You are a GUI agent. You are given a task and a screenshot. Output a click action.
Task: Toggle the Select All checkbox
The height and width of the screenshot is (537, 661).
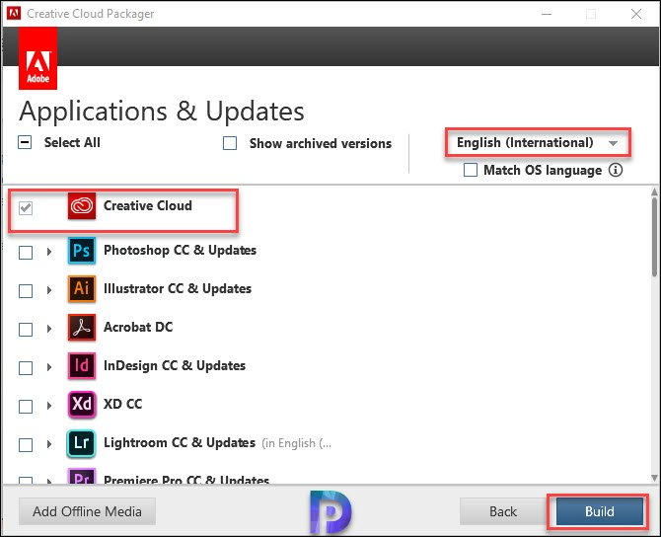[x=25, y=142]
